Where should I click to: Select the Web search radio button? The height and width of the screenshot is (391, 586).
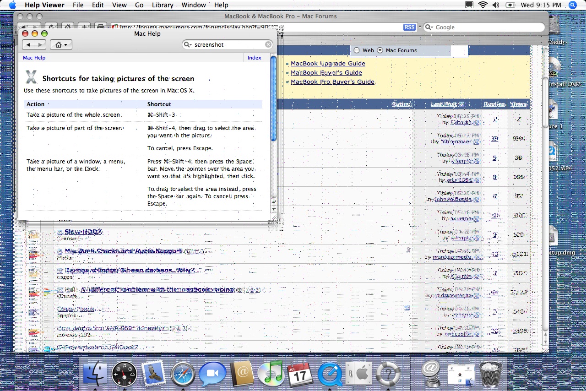(x=357, y=50)
